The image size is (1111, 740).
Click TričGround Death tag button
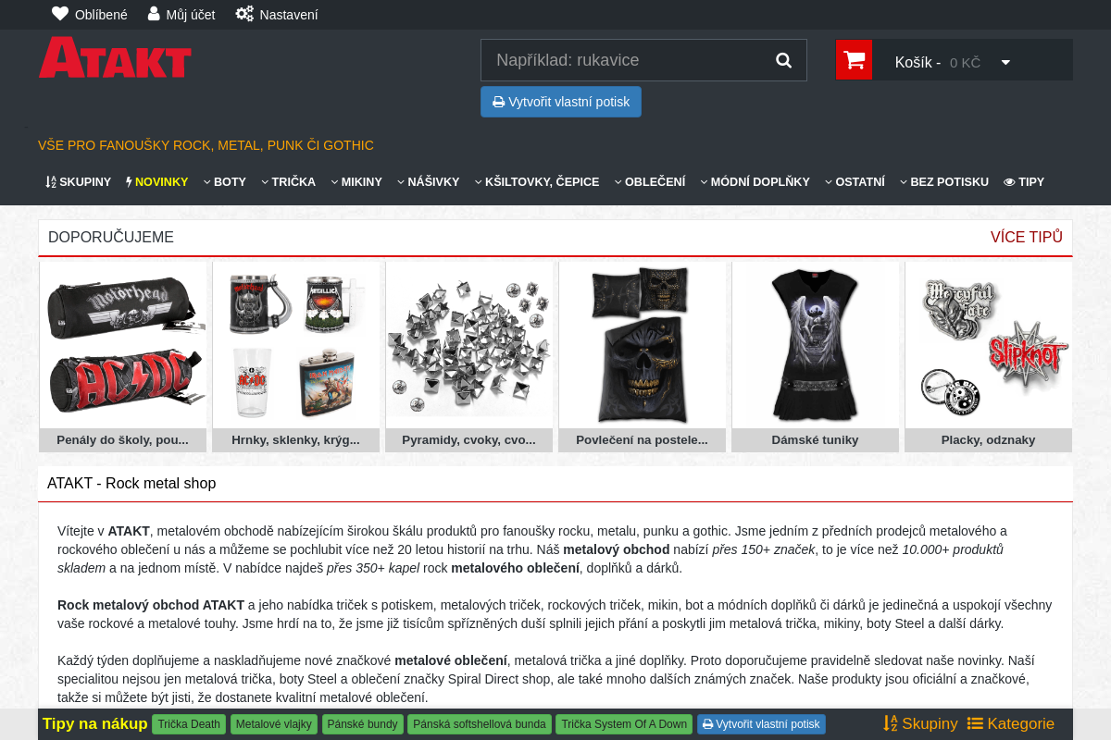[189, 724]
